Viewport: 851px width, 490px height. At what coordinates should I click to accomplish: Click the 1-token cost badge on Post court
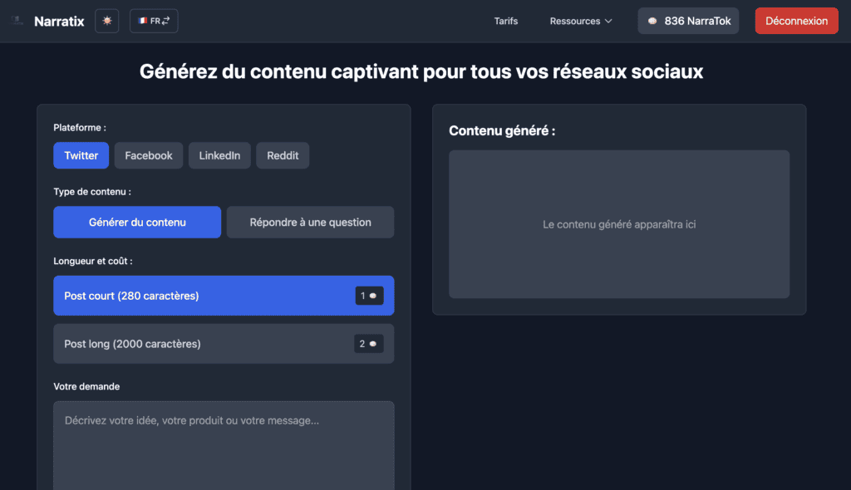point(369,296)
